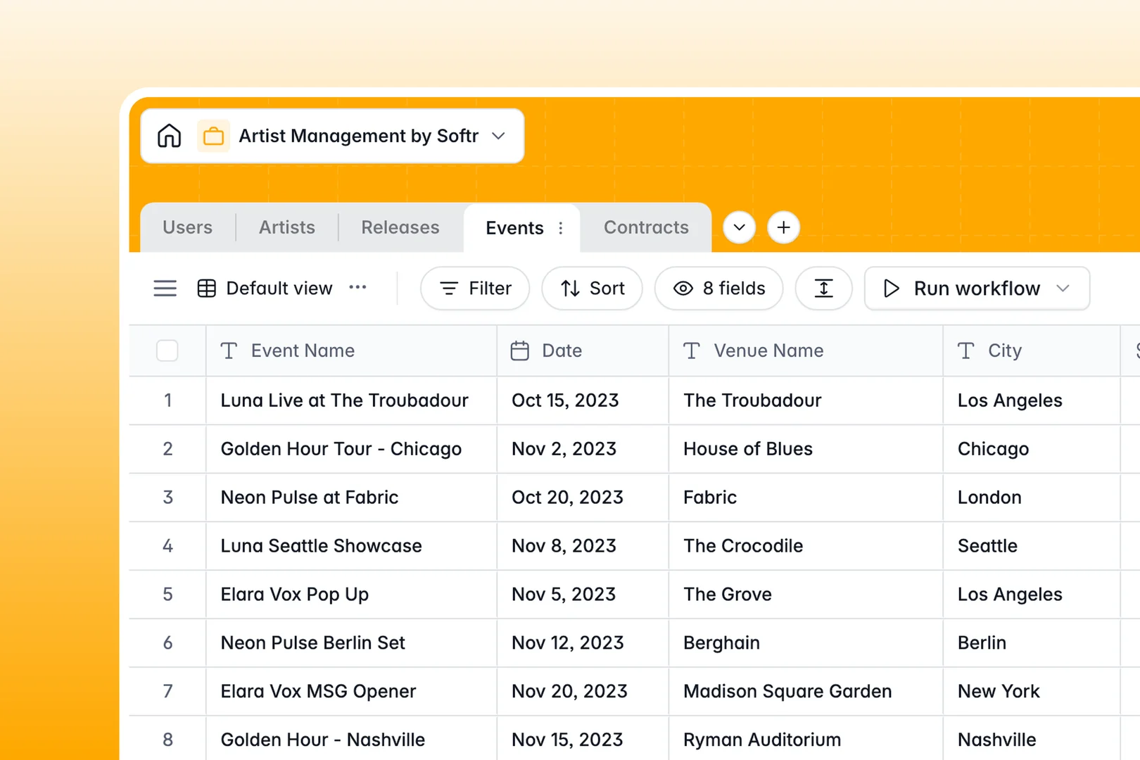The height and width of the screenshot is (760, 1140).
Task: Switch to the Users tab
Action: coord(187,227)
